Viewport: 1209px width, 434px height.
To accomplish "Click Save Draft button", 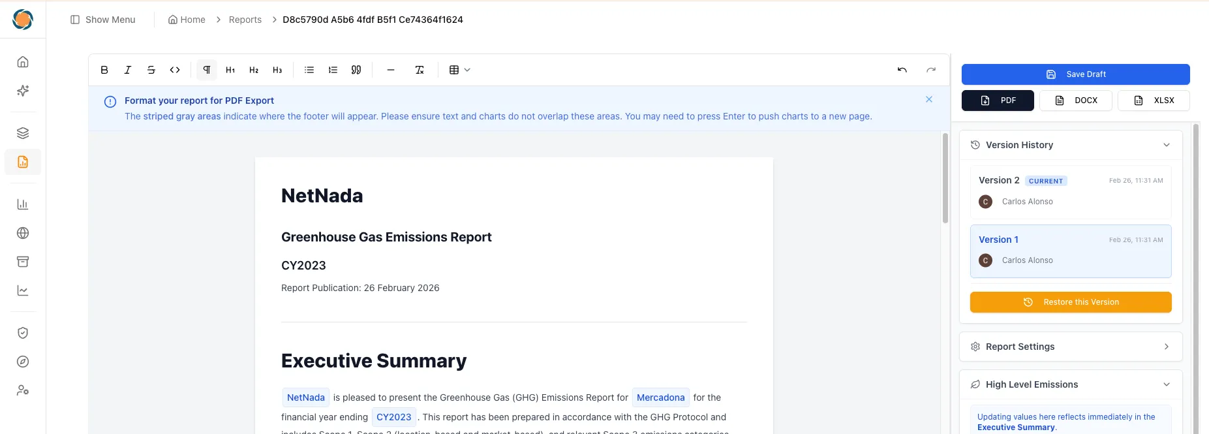I will [x=1075, y=74].
